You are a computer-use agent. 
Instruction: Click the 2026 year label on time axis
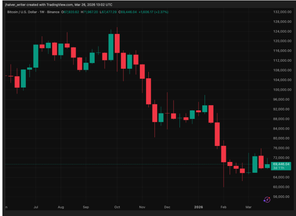pos(198,207)
